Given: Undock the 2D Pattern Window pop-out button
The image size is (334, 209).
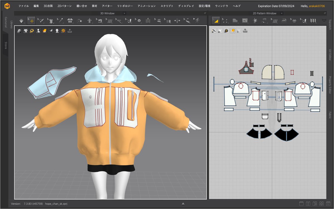Looking at the screenshot, I should 325,13.
